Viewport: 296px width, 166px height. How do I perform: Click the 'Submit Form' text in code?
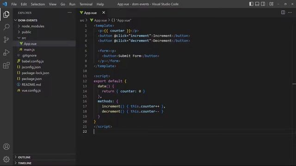point(129,56)
